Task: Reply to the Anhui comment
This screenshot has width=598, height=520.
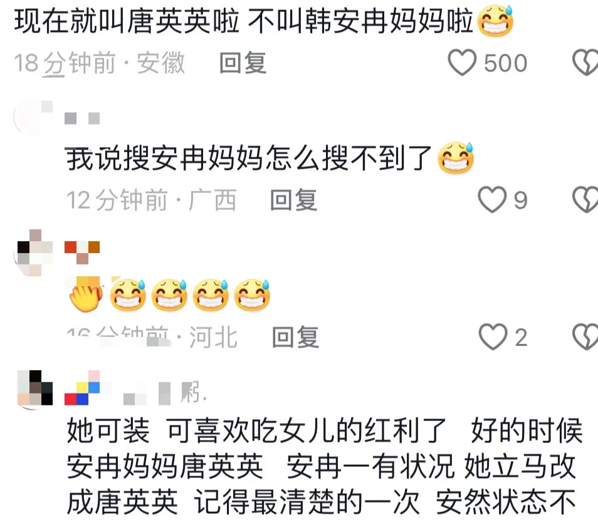Action: [243, 63]
